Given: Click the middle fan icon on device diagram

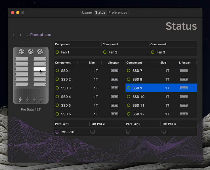Looking at the screenshot, I should click(31, 52).
